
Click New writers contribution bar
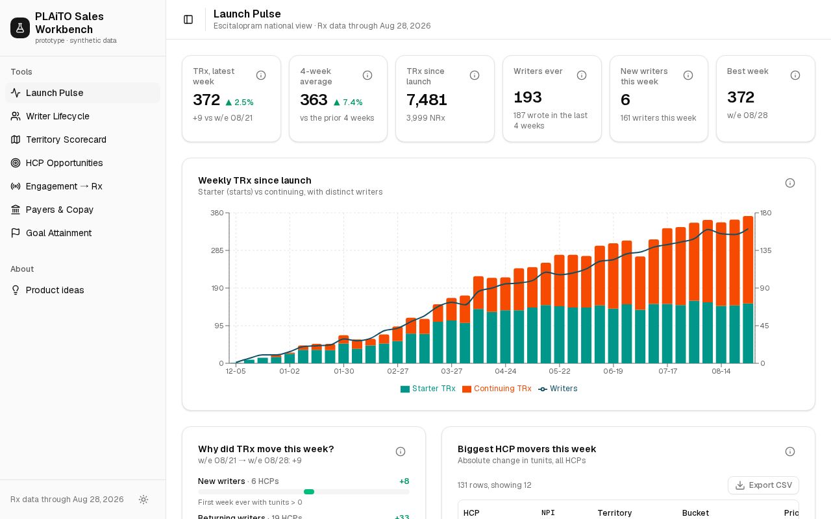click(309, 492)
